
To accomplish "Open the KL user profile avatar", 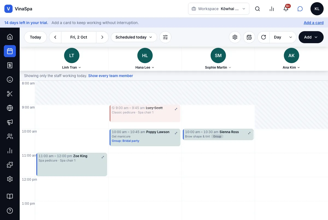I will [x=317, y=9].
